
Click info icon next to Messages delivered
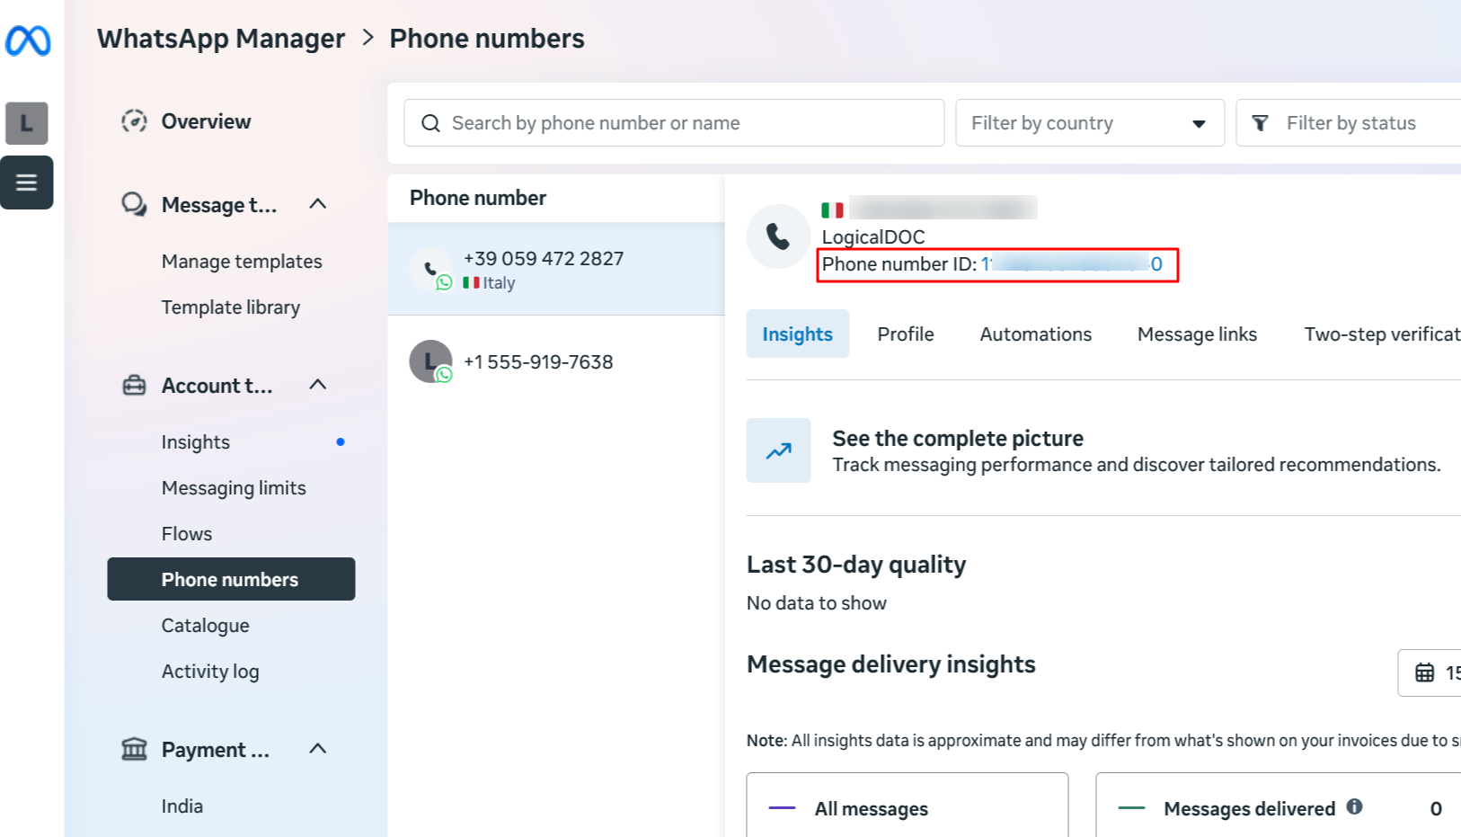click(x=1354, y=807)
